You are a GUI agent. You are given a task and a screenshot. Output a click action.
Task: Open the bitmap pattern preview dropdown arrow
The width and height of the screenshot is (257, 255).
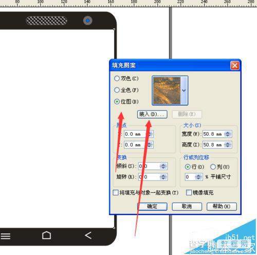pyautogui.click(x=184, y=90)
